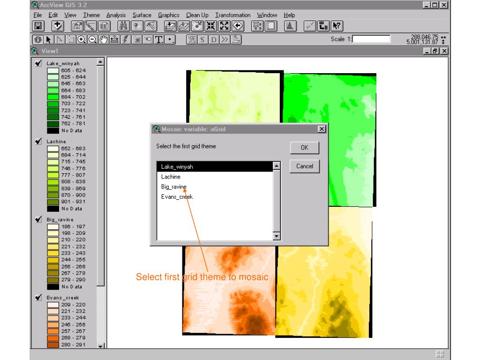Image resolution: width=480 pixels, height=360 pixels.
Task: Click the 808 - 838 swatch under Lachine
Action: pos(53,182)
